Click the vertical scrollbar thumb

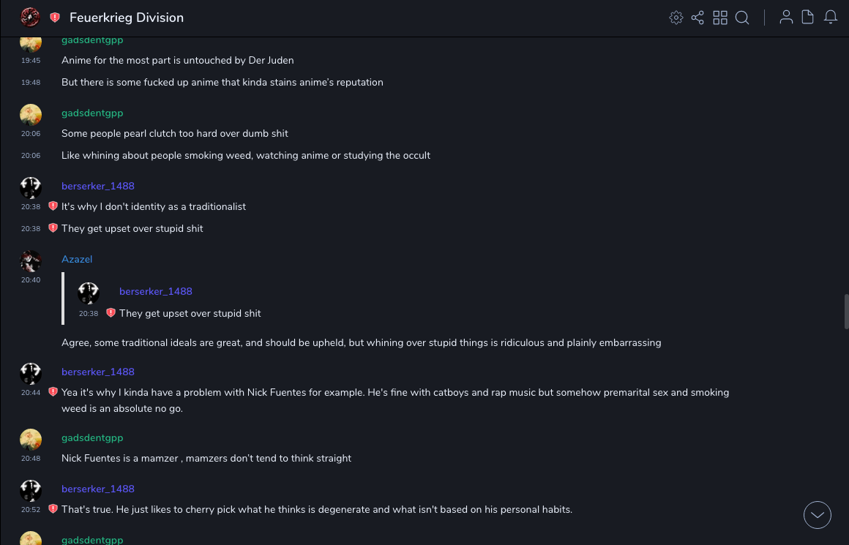click(846, 312)
